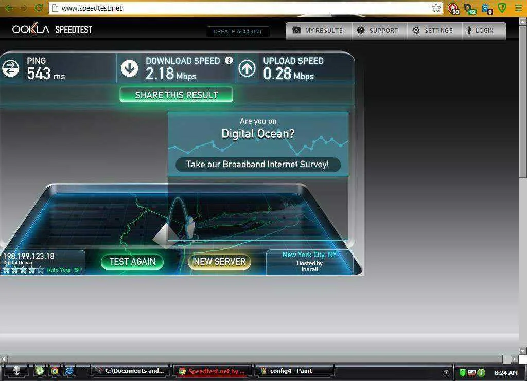Click the download speed info icon
The height and width of the screenshot is (381, 527).
point(229,60)
